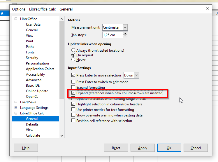
Task: Select the Language Settings tree entry
Action: tap(34, 108)
